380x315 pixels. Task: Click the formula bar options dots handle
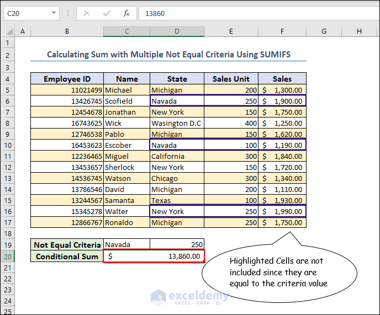(x=68, y=13)
